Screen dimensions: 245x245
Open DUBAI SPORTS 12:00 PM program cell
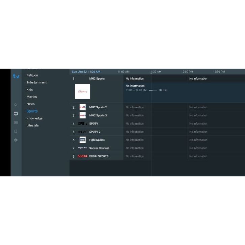click(x=216, y=156)
